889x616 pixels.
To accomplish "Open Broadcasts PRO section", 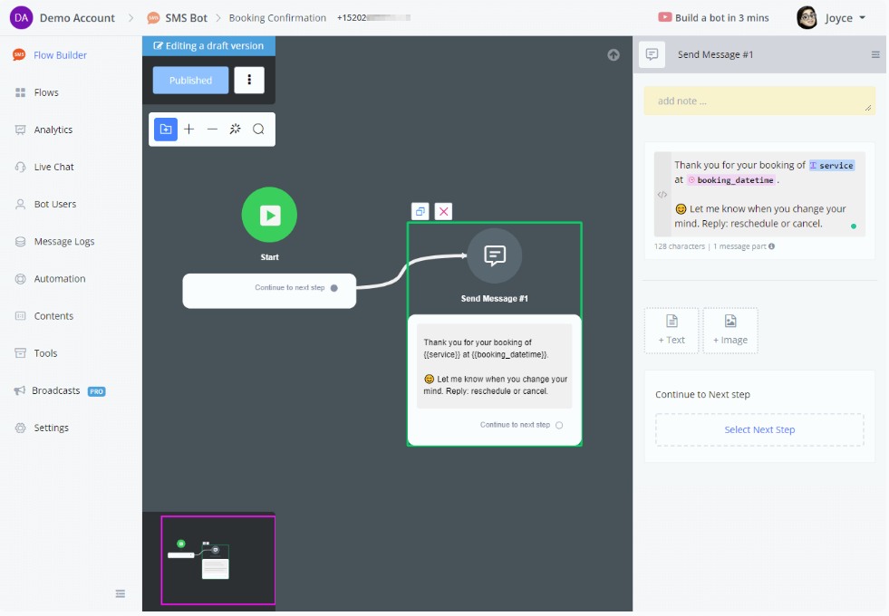I will [60, 391].
